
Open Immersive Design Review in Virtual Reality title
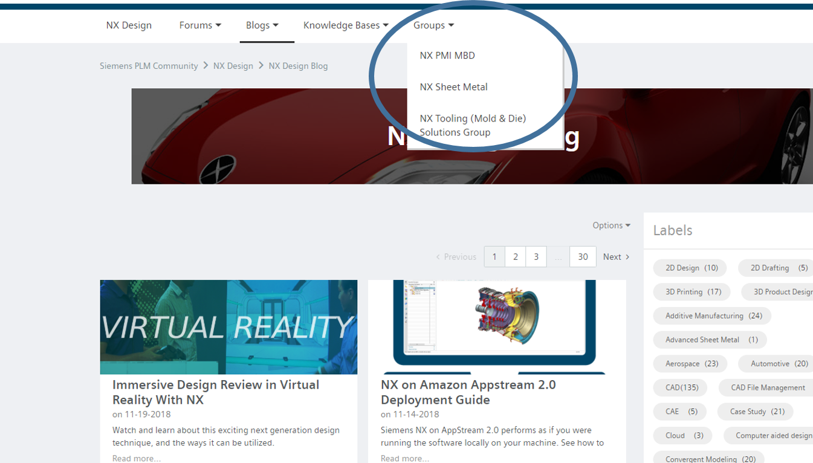[x=216, y=392]
